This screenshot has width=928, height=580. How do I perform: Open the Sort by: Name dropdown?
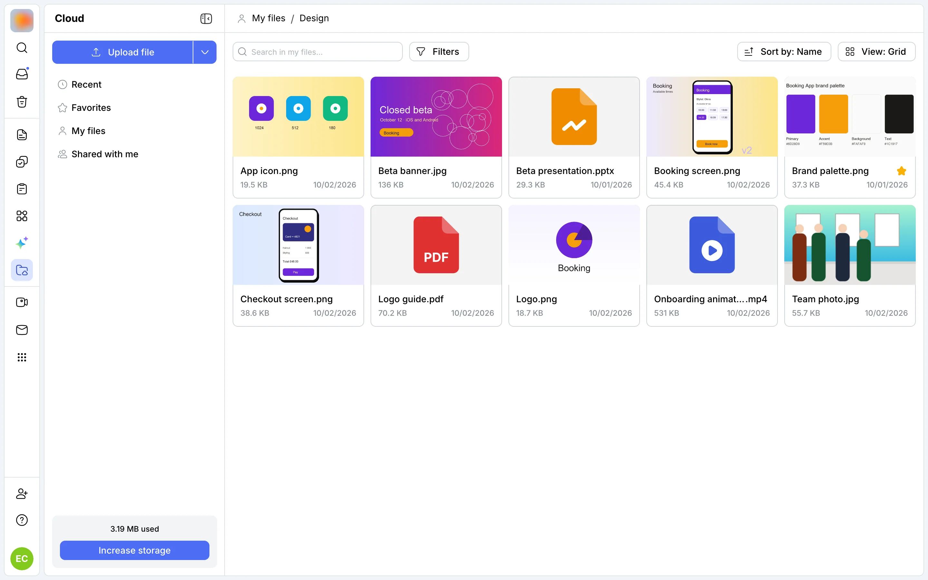point(784,52)
